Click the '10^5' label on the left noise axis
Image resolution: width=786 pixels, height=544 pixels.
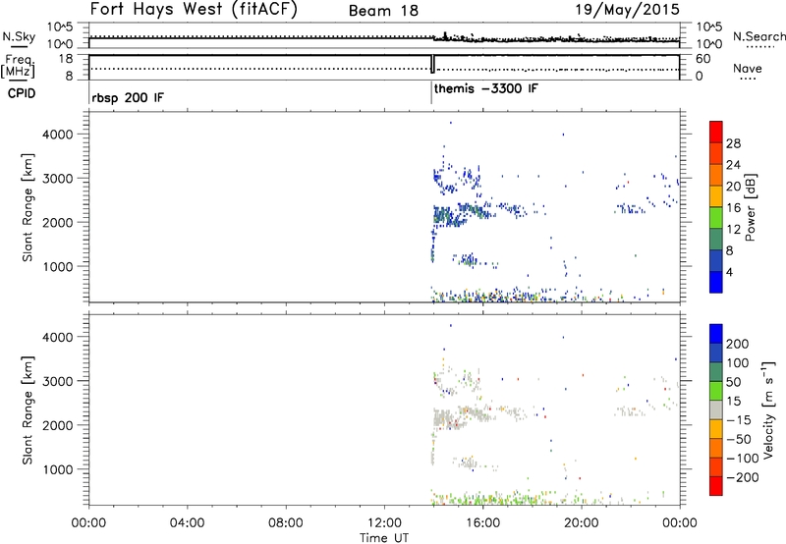pyautogui.click(x=60, y=27)
